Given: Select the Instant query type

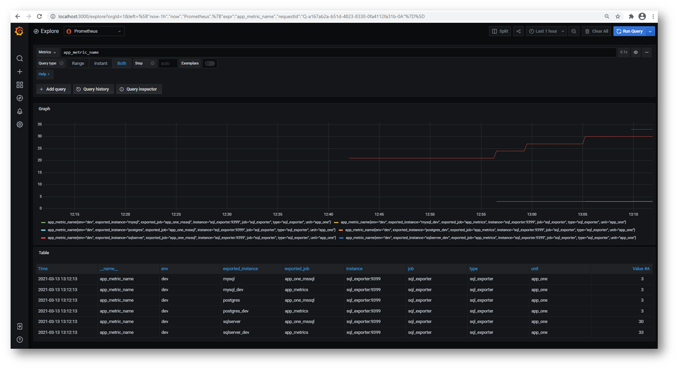Looking at the screenshot, I should 101,63.
